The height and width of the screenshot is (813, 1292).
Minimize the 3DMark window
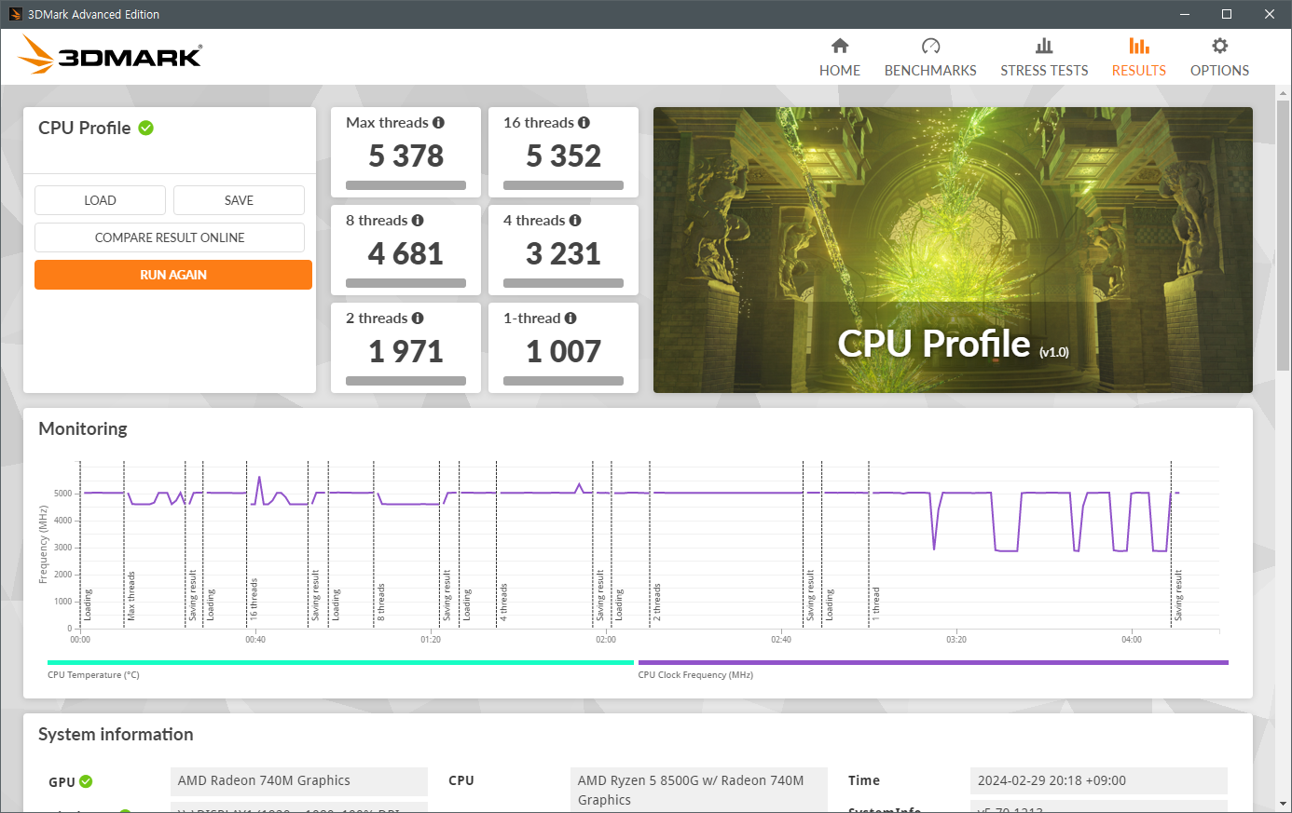pyautogui.click(x=1185, y=14)
